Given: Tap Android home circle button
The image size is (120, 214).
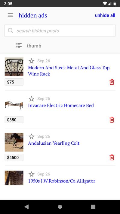Looking at the screenshot, I should (60, 207).
